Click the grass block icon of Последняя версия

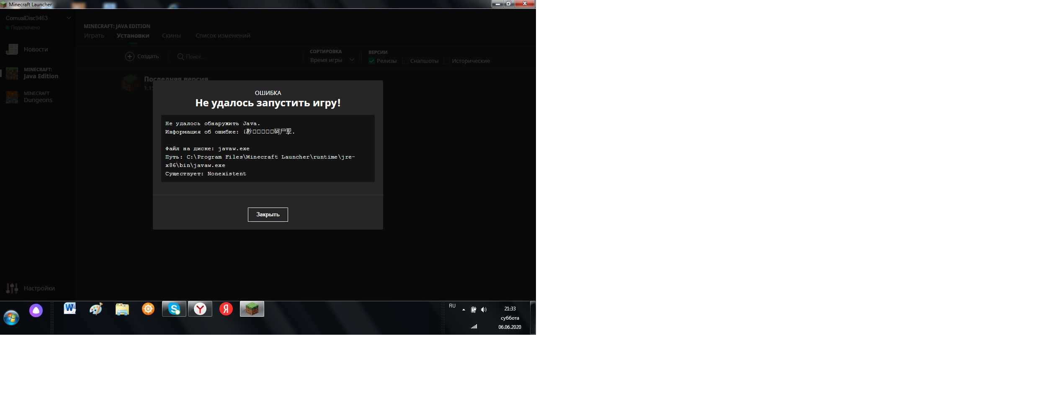pos(130,83)
